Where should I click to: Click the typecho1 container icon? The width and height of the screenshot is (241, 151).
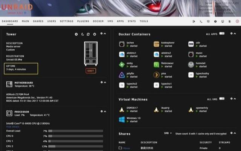156,85
